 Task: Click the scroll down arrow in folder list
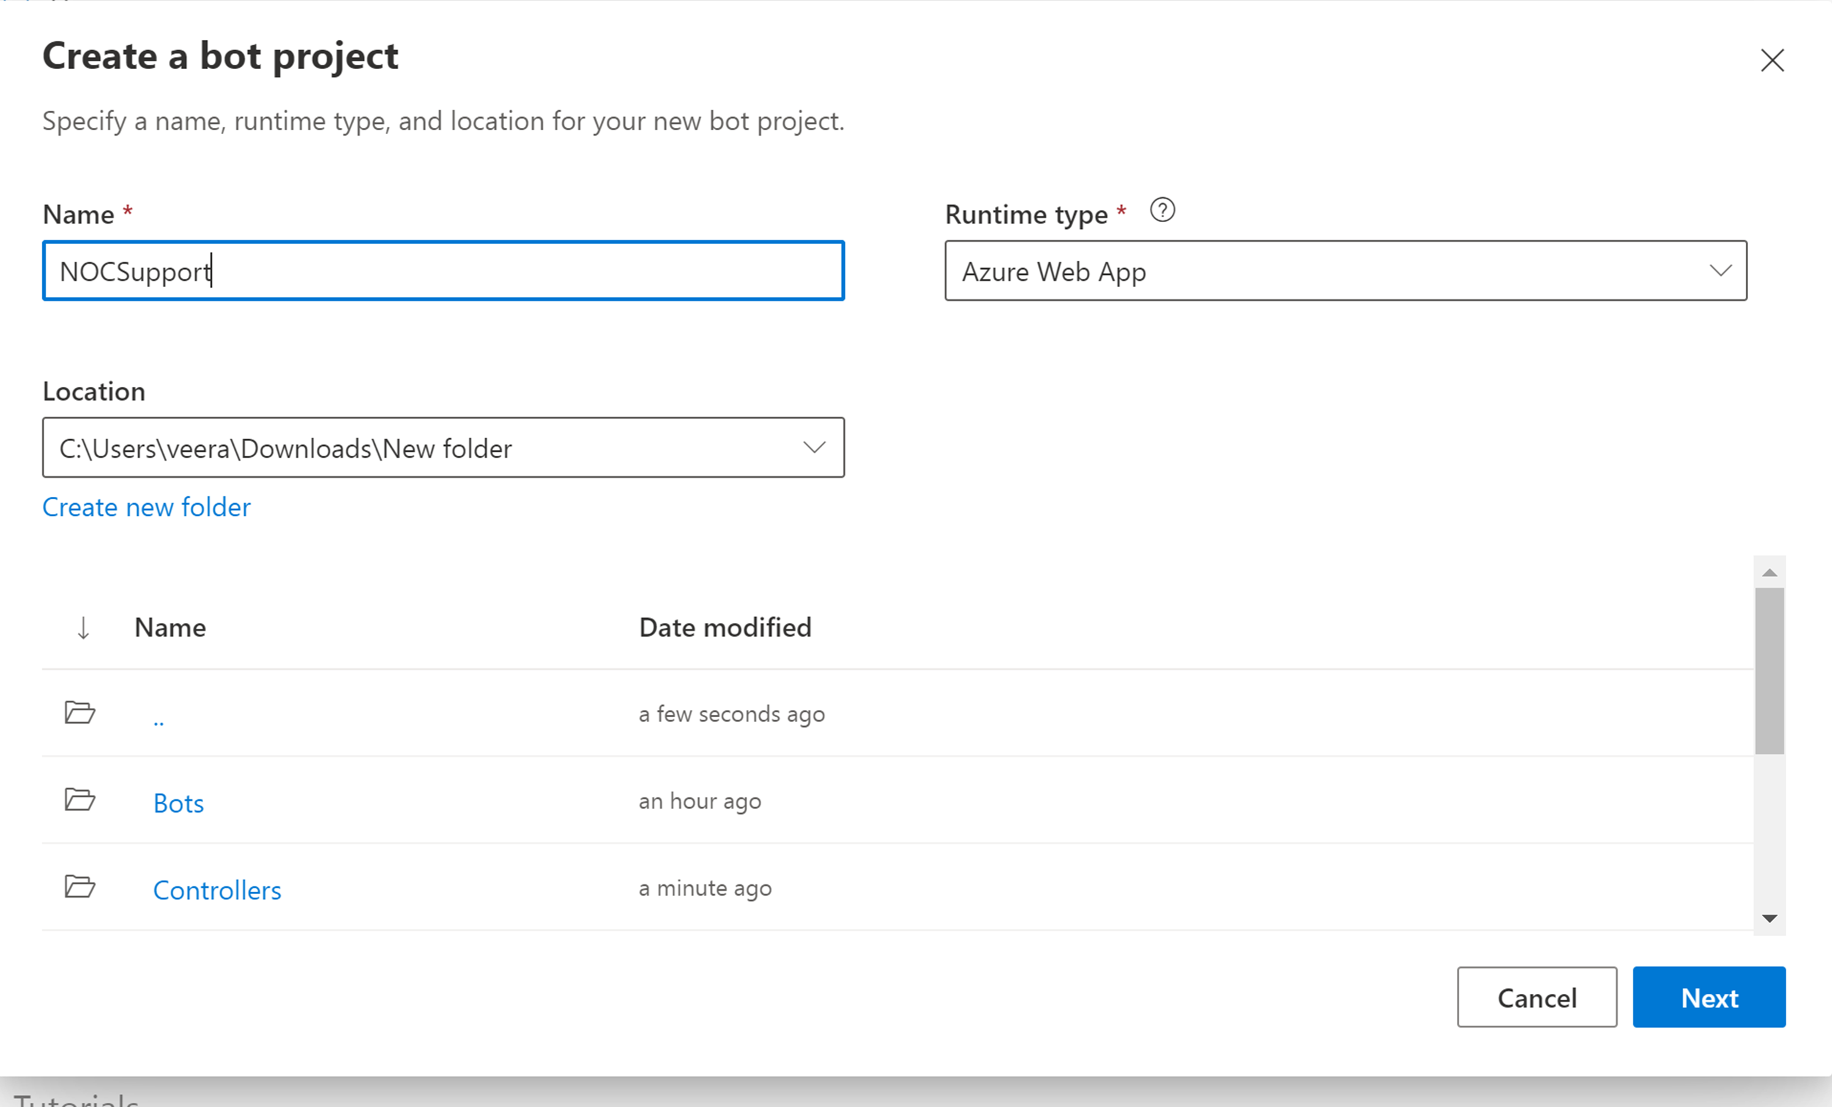tap(1770, 919)
